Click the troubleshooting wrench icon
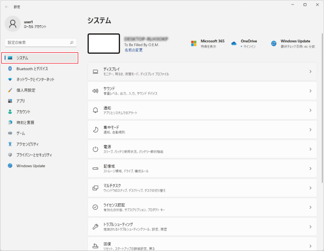The width and height of the screenshot is (324, 251). click(x=95, y=226)
